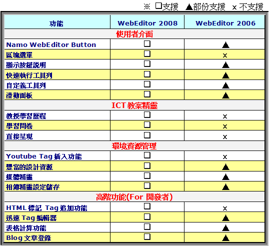Click the 豐富的設計資源 feature label
The width and height of the screenshot is (269, 246).
(x=29, y=167)
